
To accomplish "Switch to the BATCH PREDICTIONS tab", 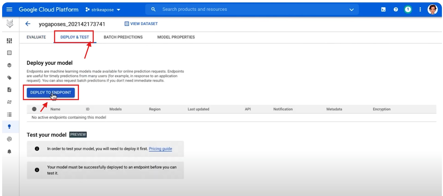I will (123, 37).
